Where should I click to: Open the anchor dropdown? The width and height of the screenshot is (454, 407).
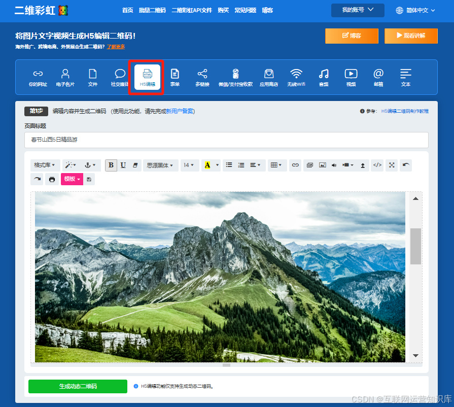tap(90, 165)
